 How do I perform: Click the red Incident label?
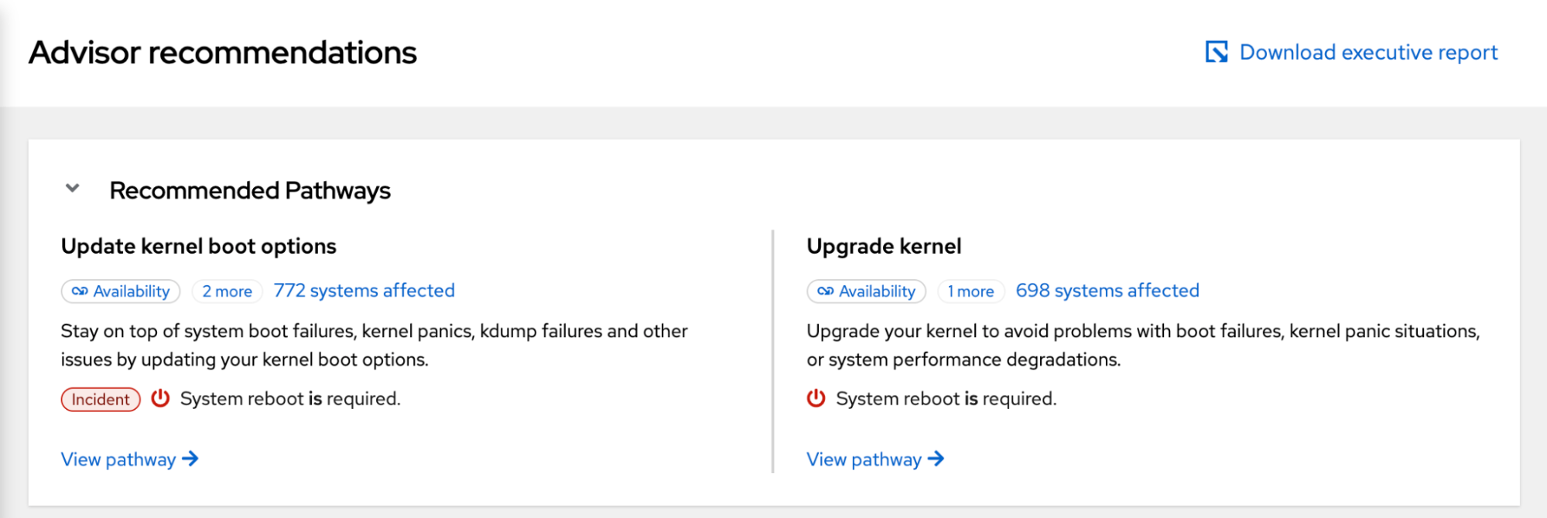pyautogui.click(x=101, y=399)
